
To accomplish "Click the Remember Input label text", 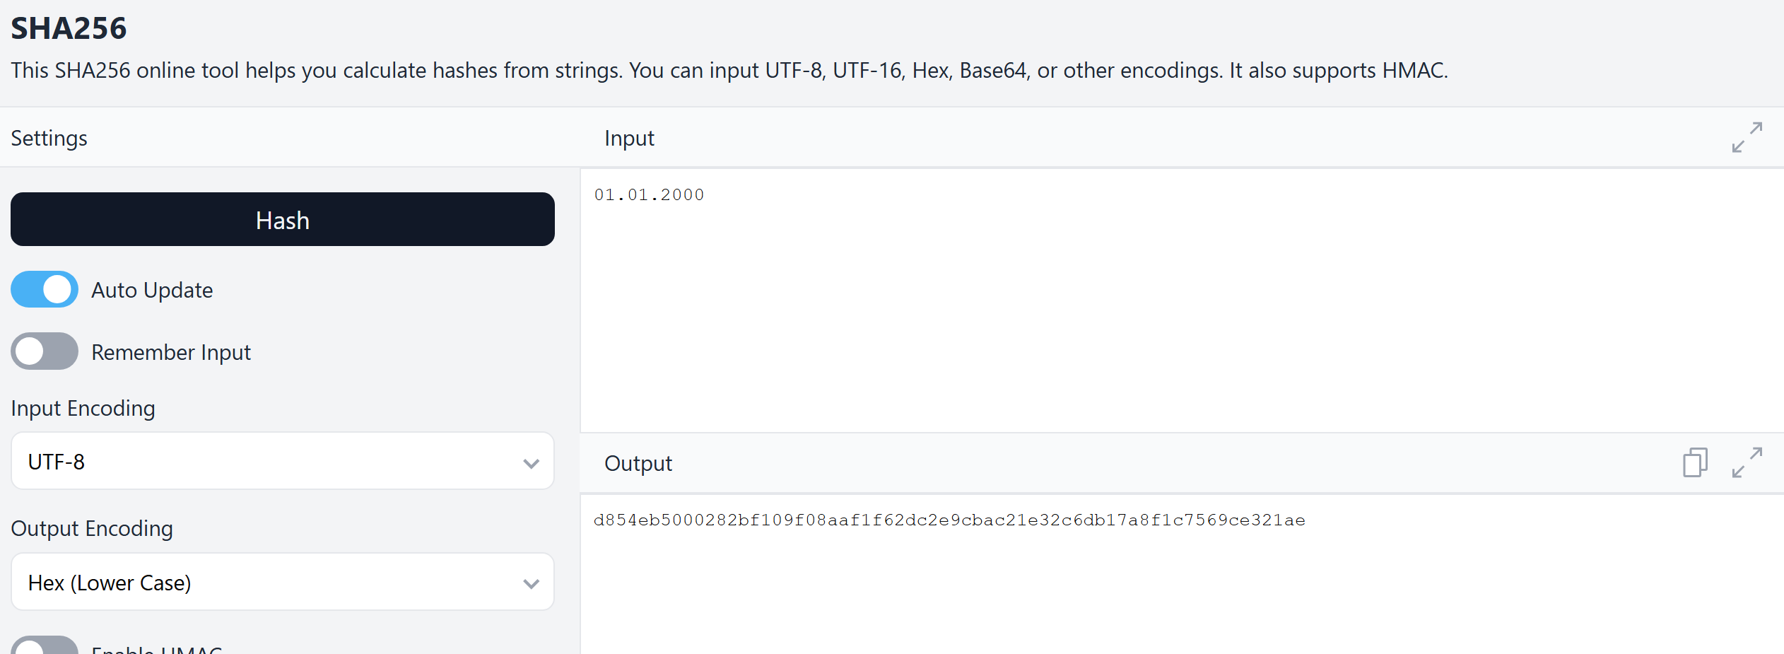I will coord(171,352).
